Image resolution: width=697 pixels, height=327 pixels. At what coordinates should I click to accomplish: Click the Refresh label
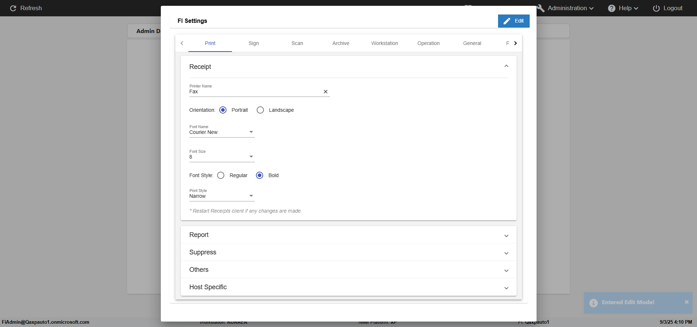31,8
